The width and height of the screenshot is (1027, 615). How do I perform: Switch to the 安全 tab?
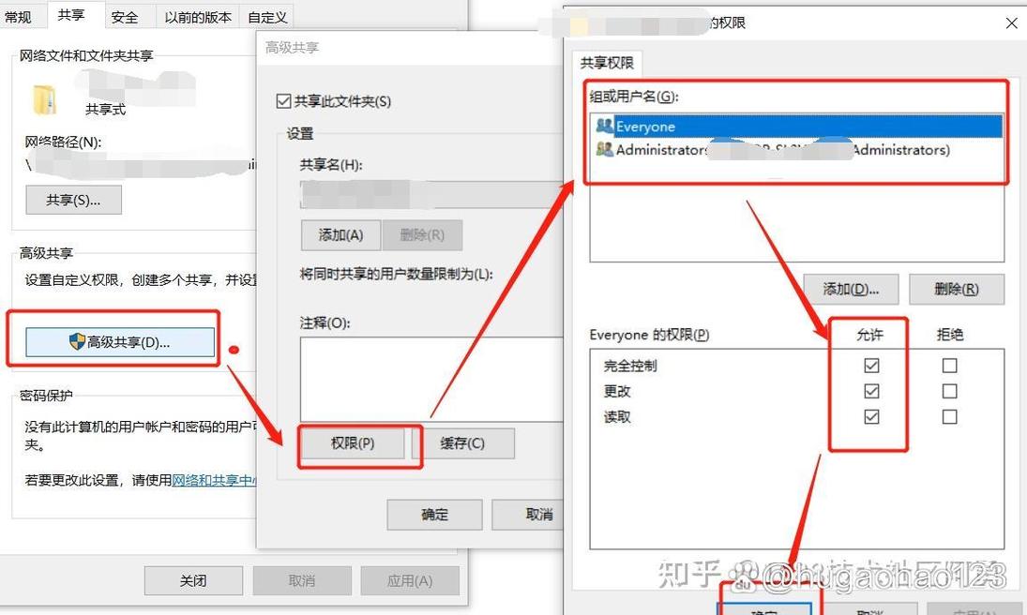125,16
